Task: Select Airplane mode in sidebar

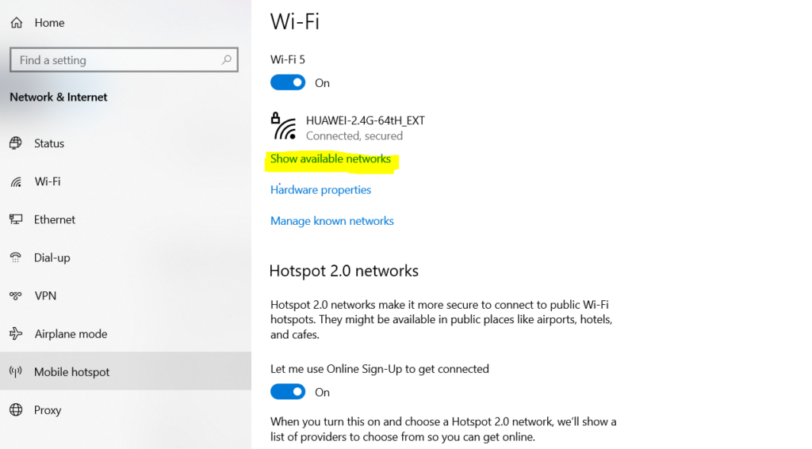Action: coord(71,333)
